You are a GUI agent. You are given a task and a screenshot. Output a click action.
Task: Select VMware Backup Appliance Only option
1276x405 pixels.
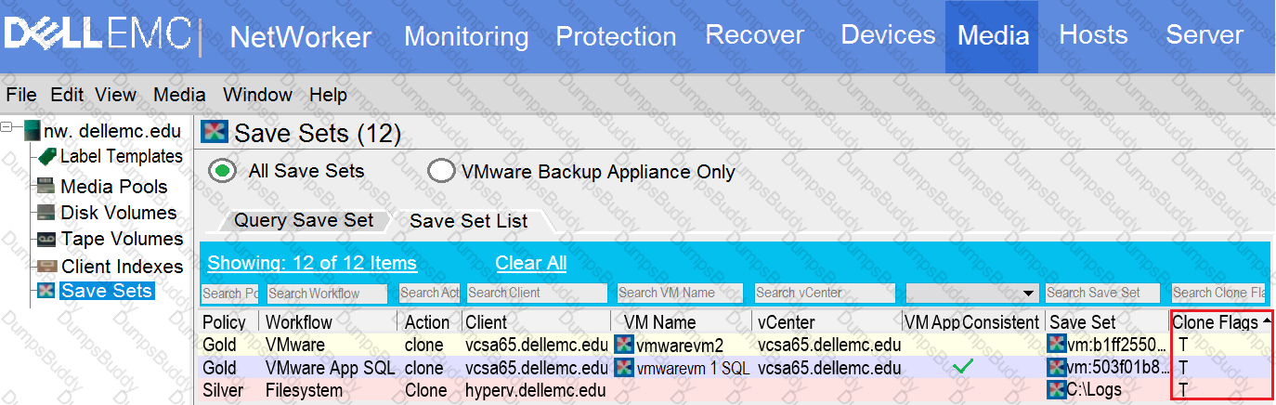(440, 172)
